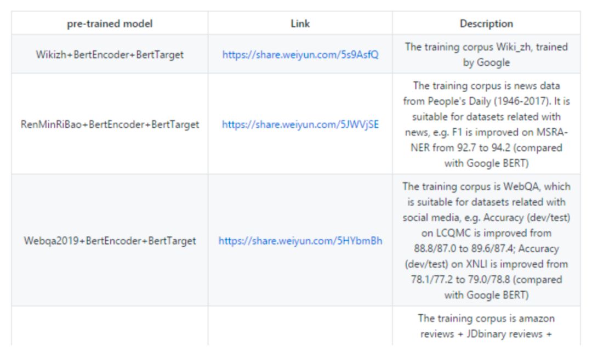The width and height of the screenshot is (592, 357).
Task: Click the "Link" column header
Action: coord(300,24)
